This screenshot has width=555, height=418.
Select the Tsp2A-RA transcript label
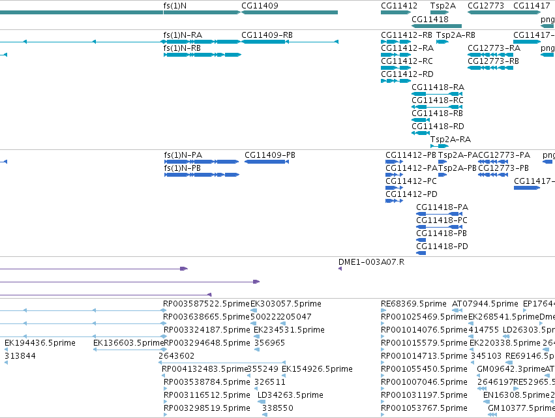[451, 140]
